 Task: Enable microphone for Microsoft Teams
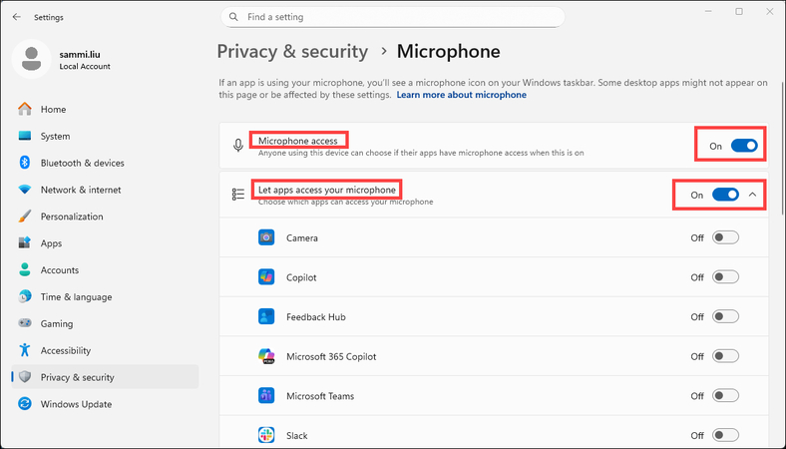[x=725, y=396]
